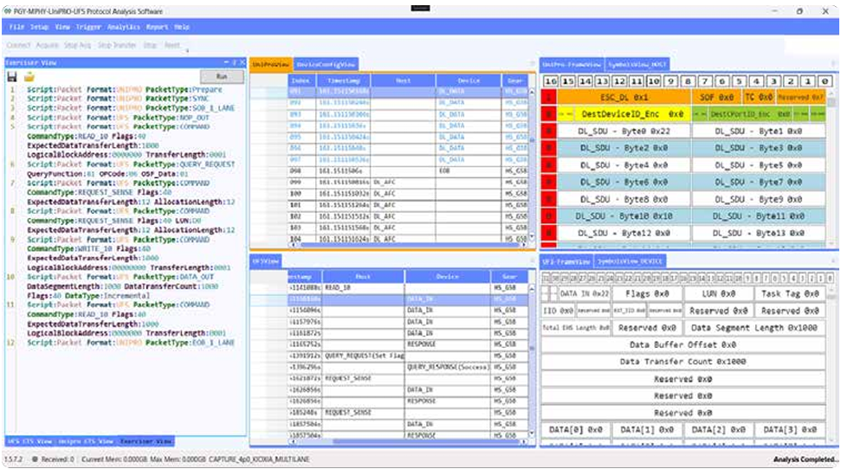Screen dimensions: 841x469
Task: Select the UFS CTS View bottom tab
Action: (29, 441)
